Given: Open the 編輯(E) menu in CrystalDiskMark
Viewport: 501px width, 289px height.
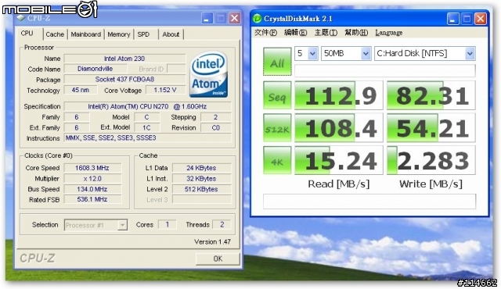Looking at the screenshot, I should pyautogui.click(x=296, y=33).
